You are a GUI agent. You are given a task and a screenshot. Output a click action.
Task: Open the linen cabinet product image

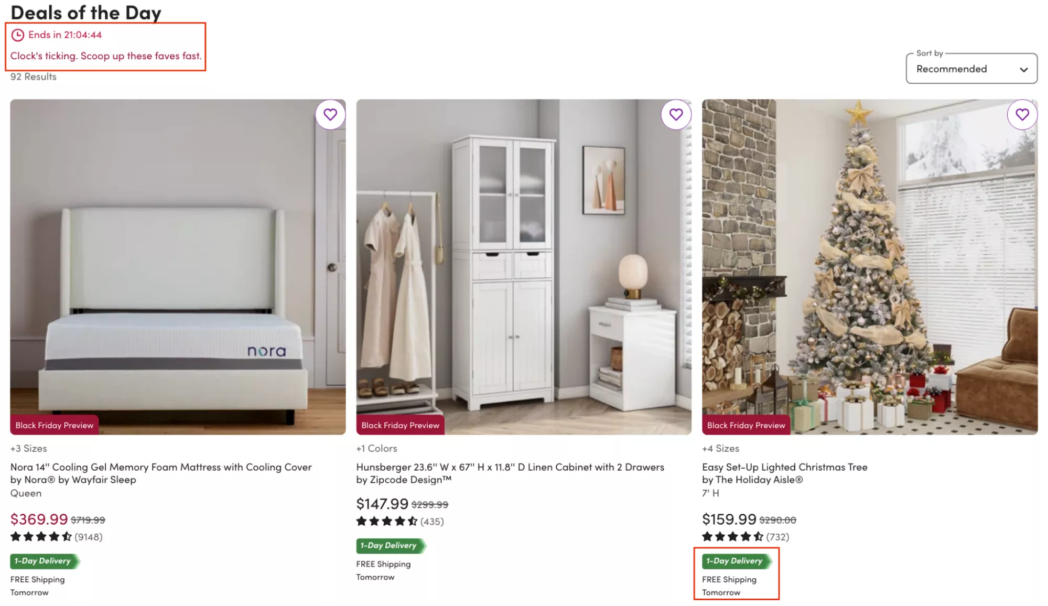pyautogui.click(x=524, y=267)
